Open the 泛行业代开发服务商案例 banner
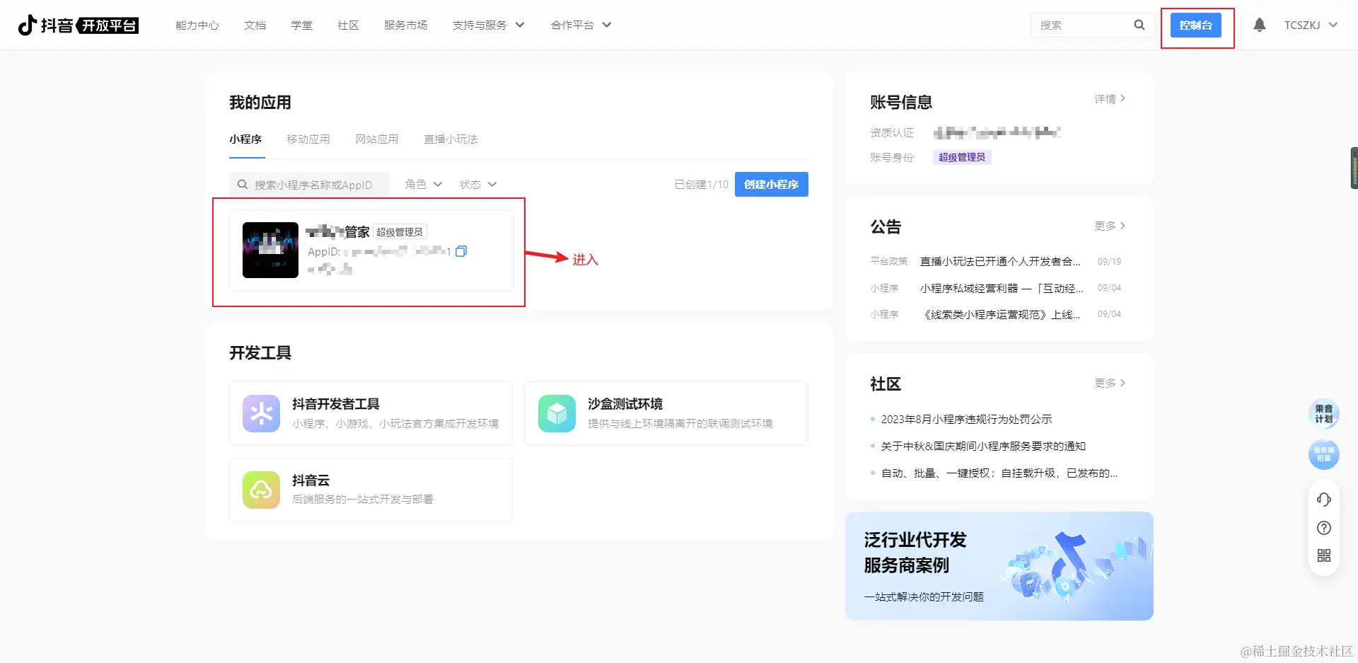1358x663 pixels. [999, 566]
